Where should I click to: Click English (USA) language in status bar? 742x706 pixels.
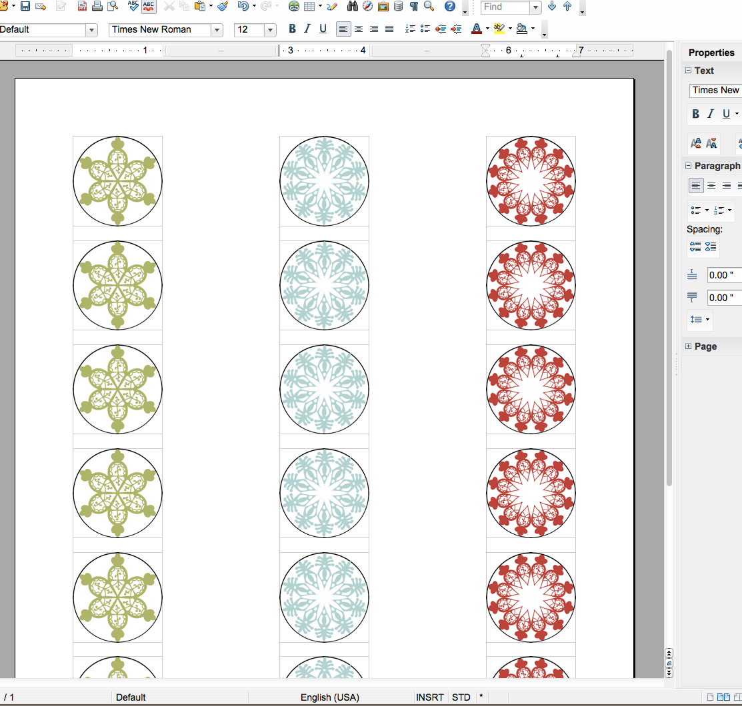coord(329,697)
